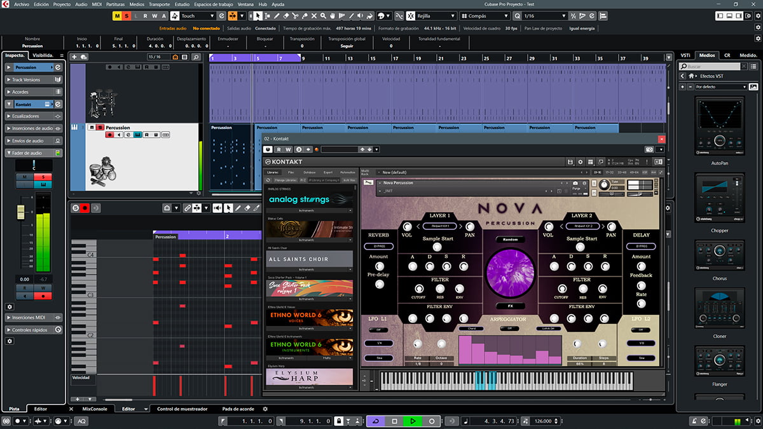This screenshot has height=429, width=763.
Task: Select the Object Selection arrow tool
Action: (258, 15)
